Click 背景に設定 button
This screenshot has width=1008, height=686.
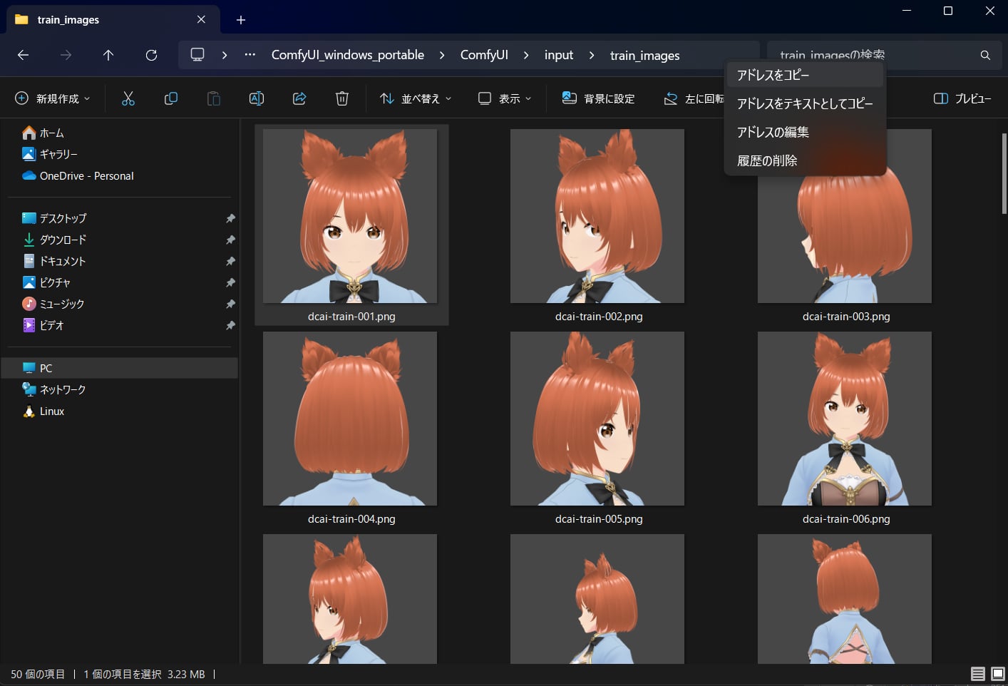[x=598, y=98]
